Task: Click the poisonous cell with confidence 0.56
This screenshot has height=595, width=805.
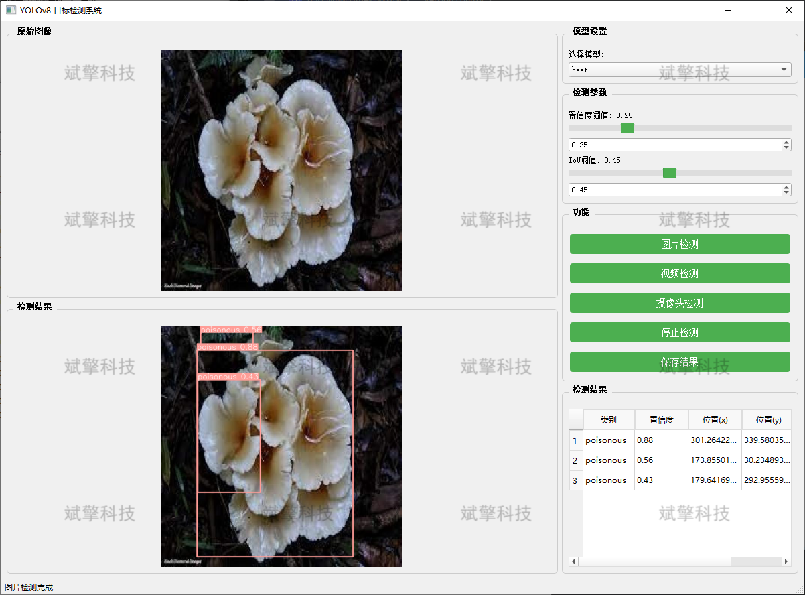Action: point(609,460)
